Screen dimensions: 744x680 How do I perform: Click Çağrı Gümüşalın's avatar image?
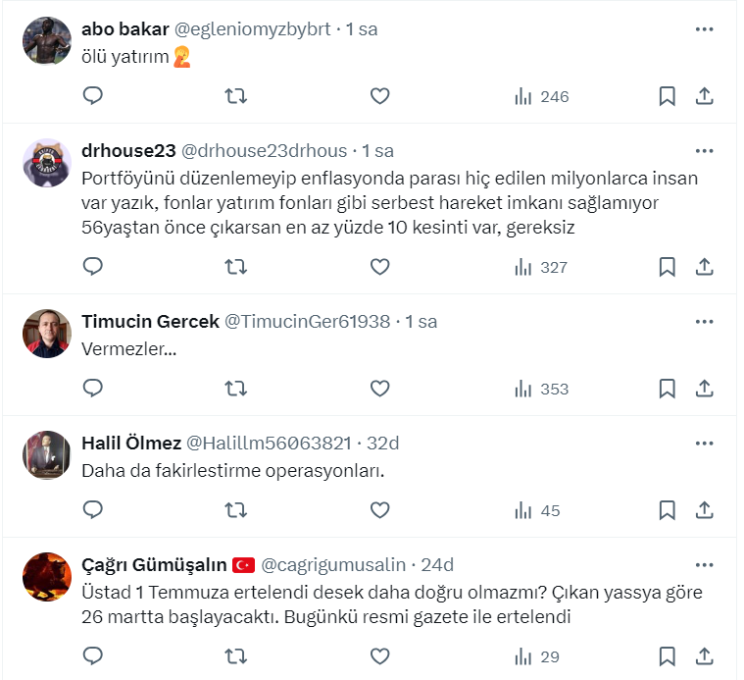click(x=46, y=576)
